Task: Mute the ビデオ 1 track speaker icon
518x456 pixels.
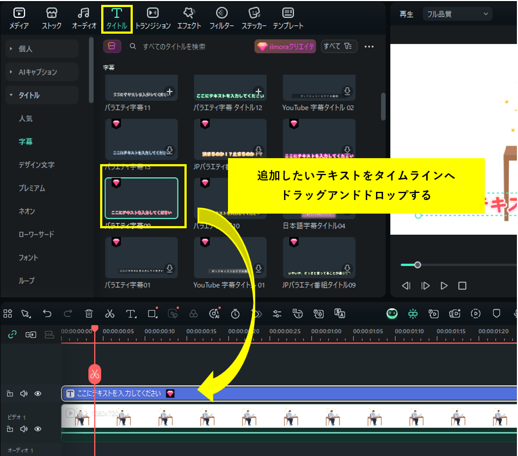Action: 23,428
